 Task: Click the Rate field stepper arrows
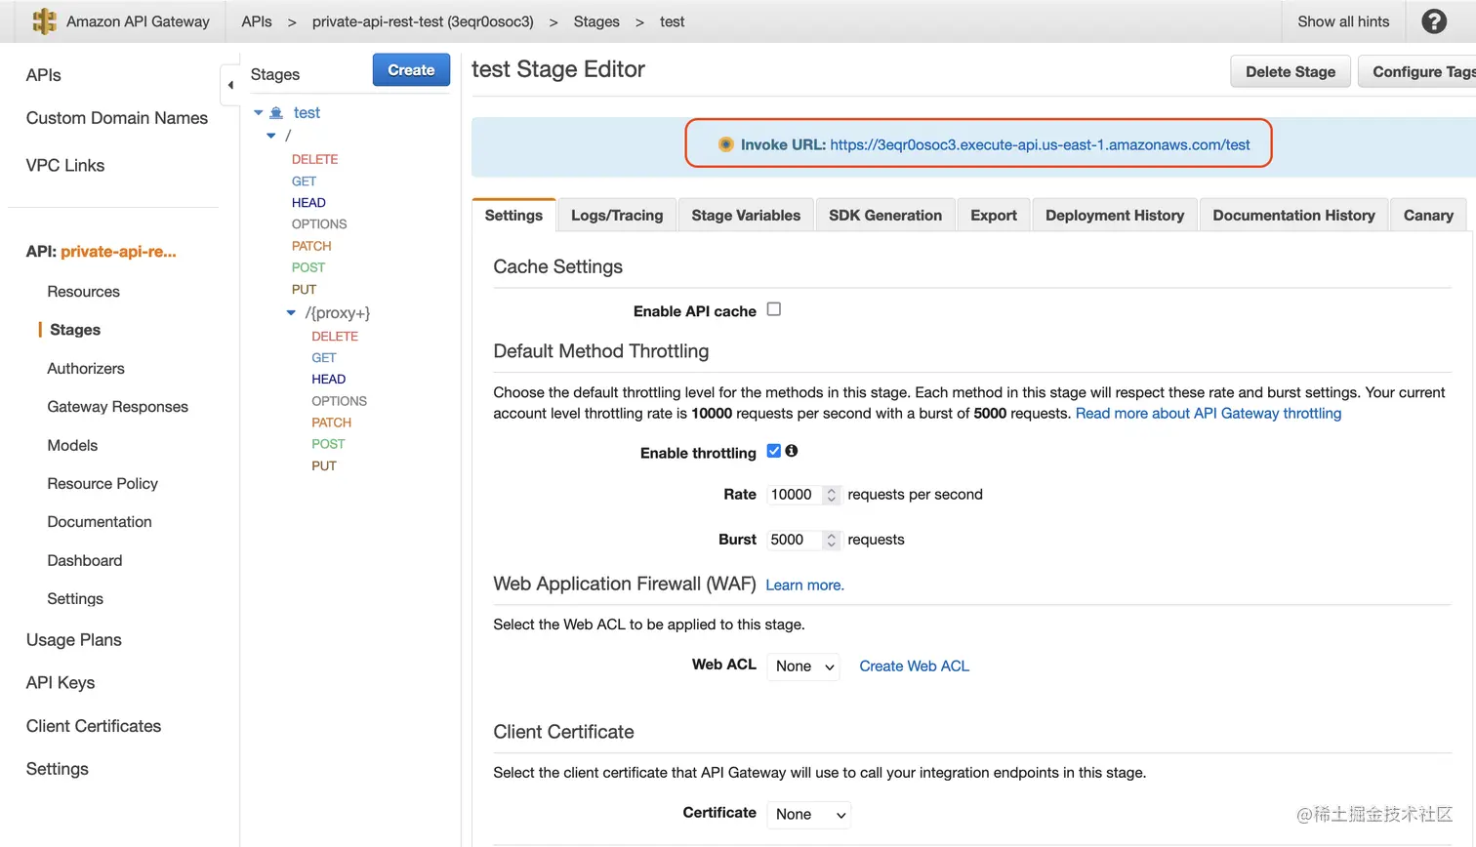pyautogui.click(x=832, y=495)
